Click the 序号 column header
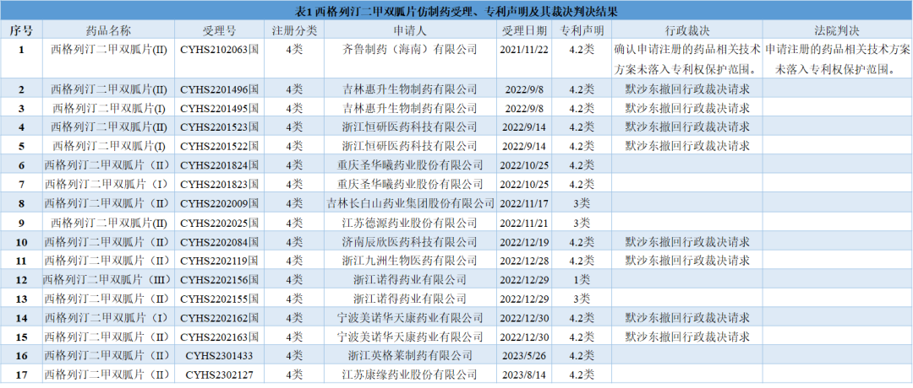 click(21, 30)
